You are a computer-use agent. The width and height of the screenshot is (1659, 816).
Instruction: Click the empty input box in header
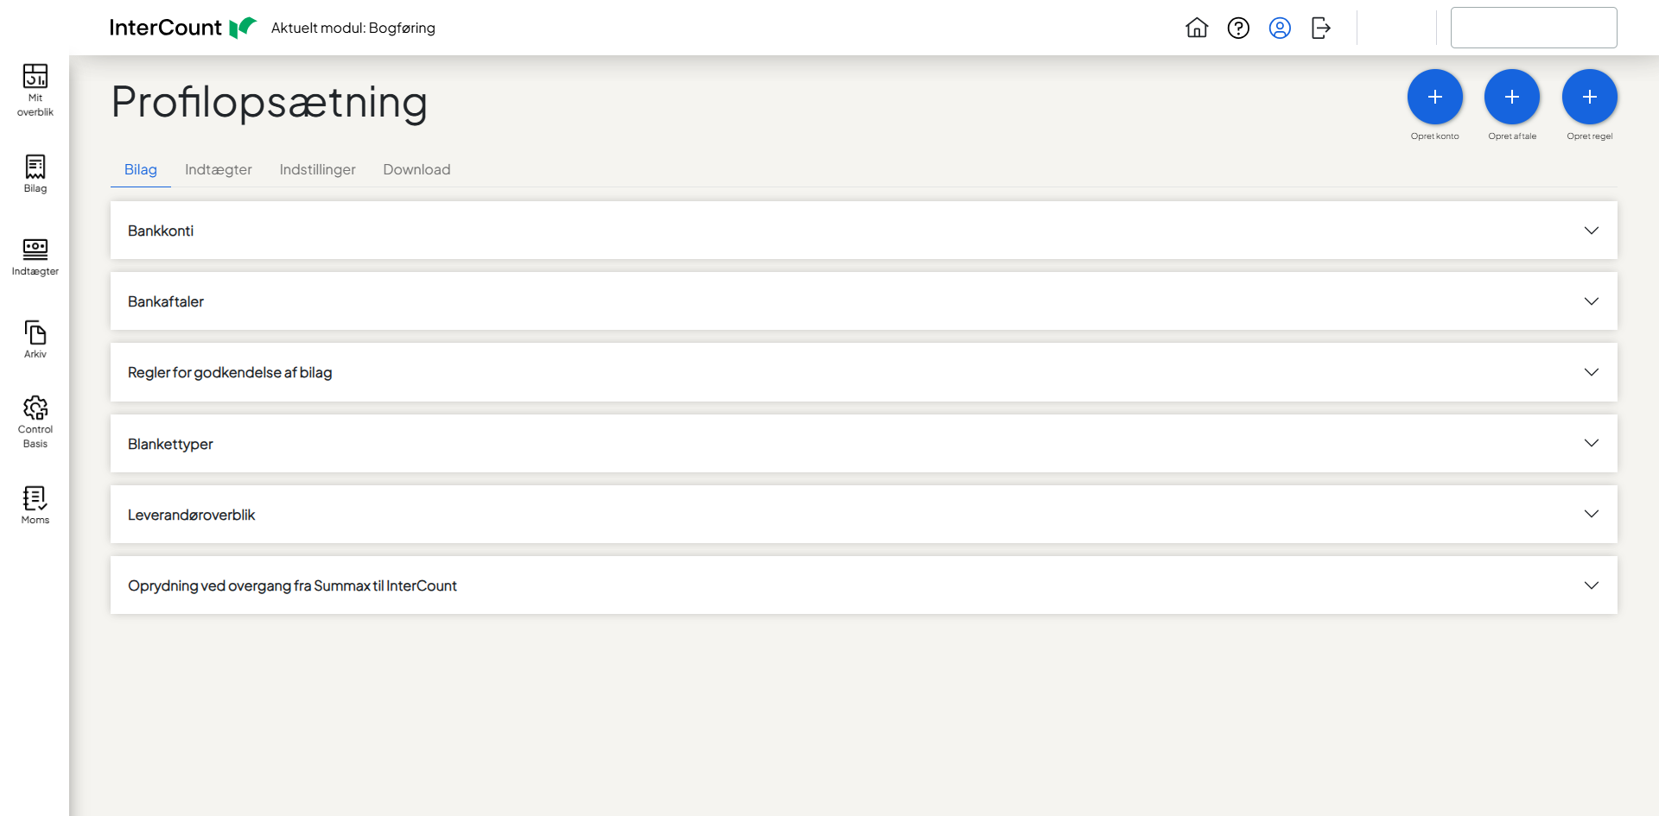pyautogui.click(x=1534, y=28)
